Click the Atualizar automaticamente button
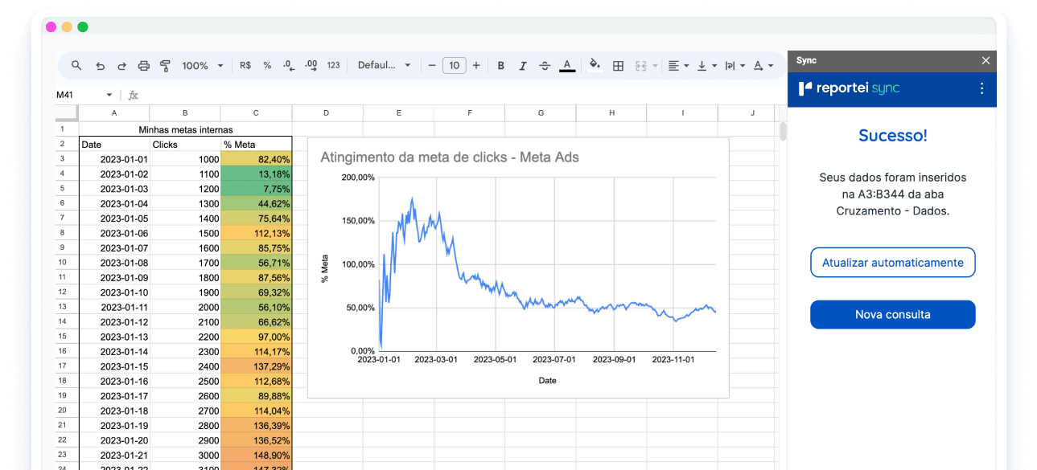1037x470 pixels. point(892,263)
